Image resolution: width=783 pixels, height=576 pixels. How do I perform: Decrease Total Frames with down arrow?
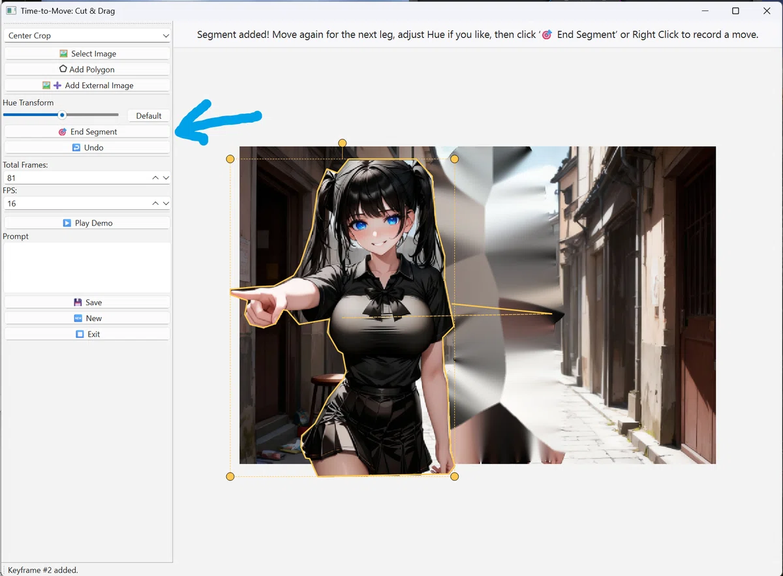coord(166,177)
